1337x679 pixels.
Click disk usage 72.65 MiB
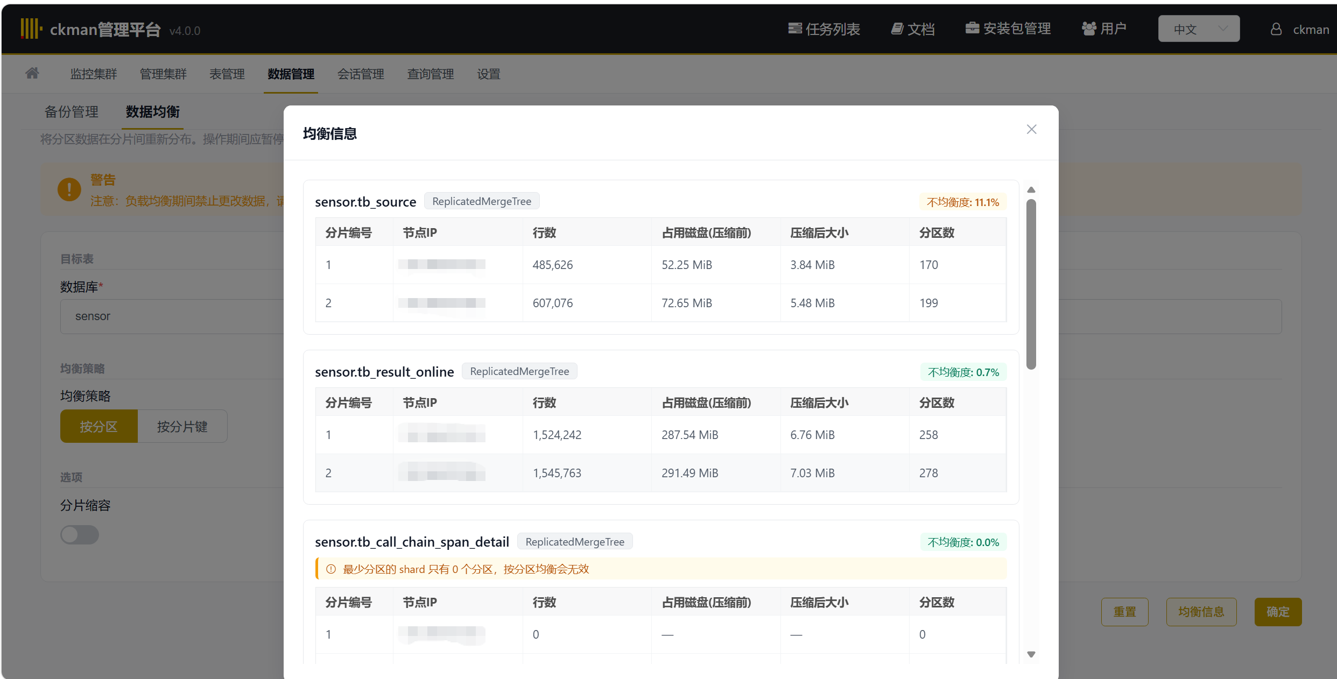(687, 303)
